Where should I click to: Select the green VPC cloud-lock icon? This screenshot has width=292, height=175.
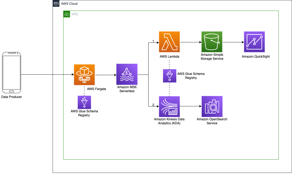pyautogui.click(x=67, y=14)
